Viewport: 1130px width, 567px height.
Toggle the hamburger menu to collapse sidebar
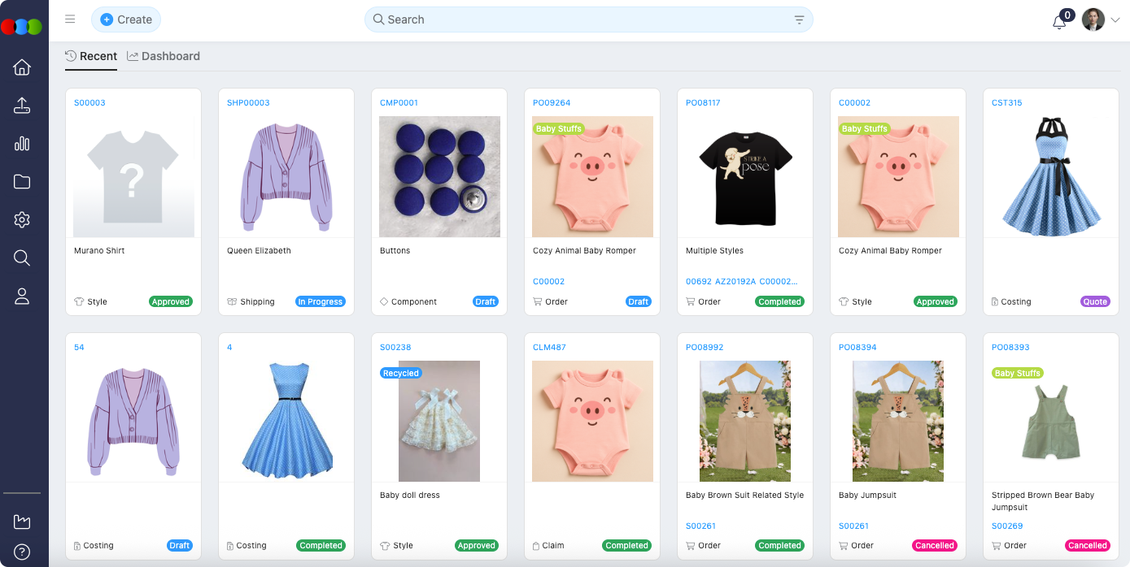(x=70, y=19)
